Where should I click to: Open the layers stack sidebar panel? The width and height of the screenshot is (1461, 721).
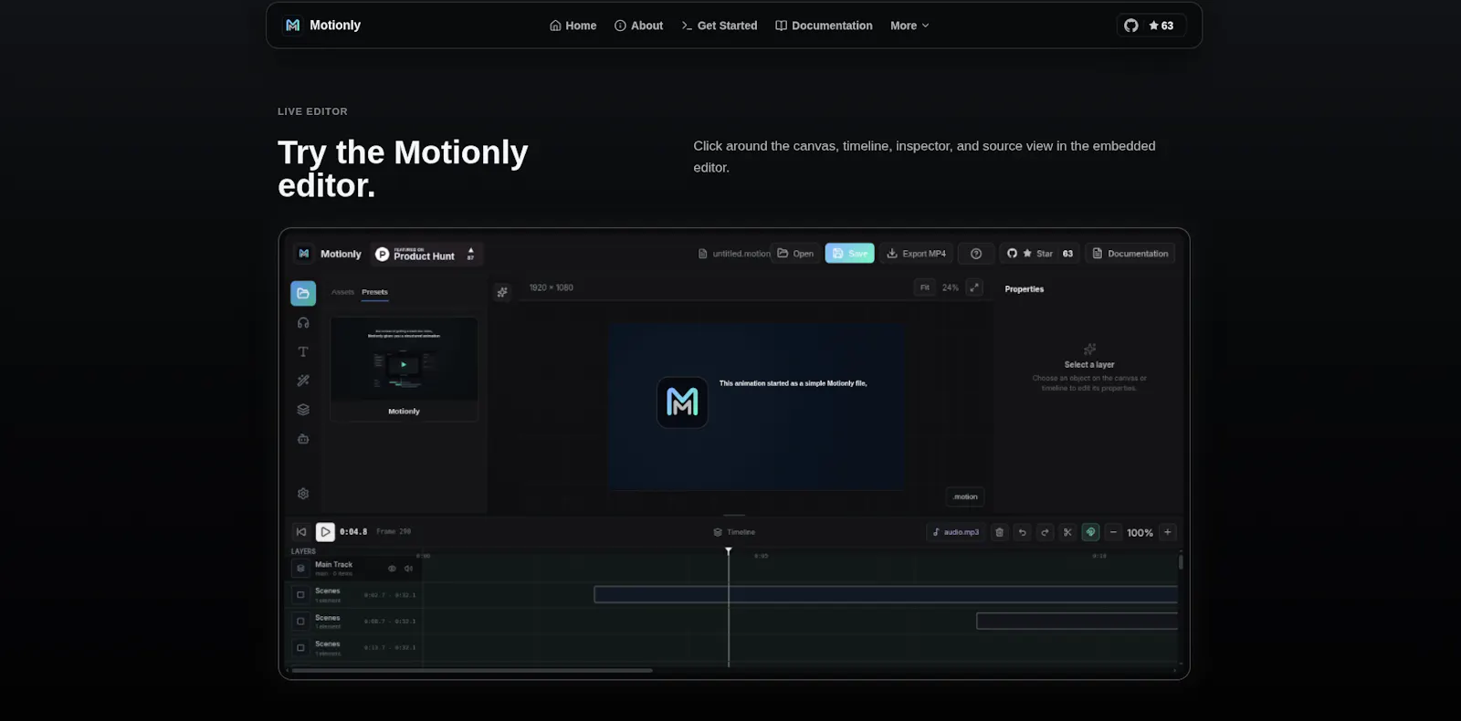tap(303, 410)
